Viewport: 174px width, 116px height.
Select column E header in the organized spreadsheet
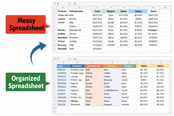[x=161, y=62]
